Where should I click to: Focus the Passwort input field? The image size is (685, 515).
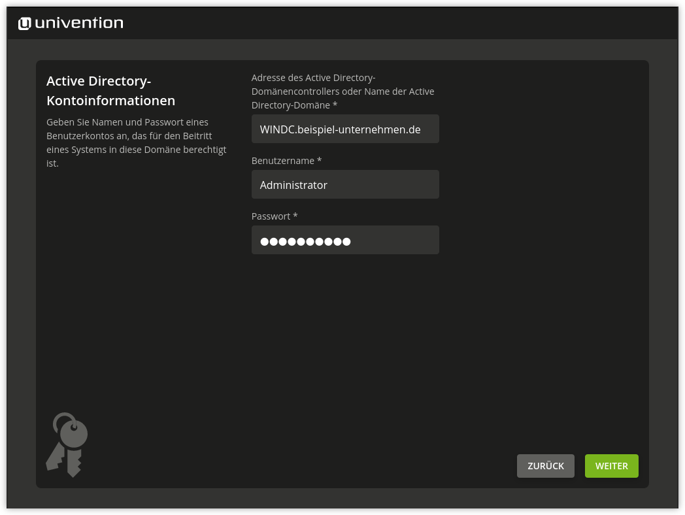345,240
